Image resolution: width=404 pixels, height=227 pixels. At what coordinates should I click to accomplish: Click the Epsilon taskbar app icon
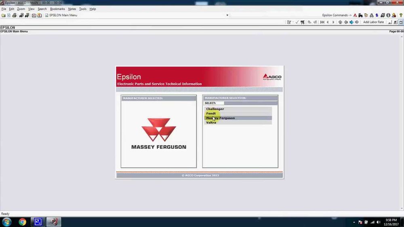[x=54, y=222]
